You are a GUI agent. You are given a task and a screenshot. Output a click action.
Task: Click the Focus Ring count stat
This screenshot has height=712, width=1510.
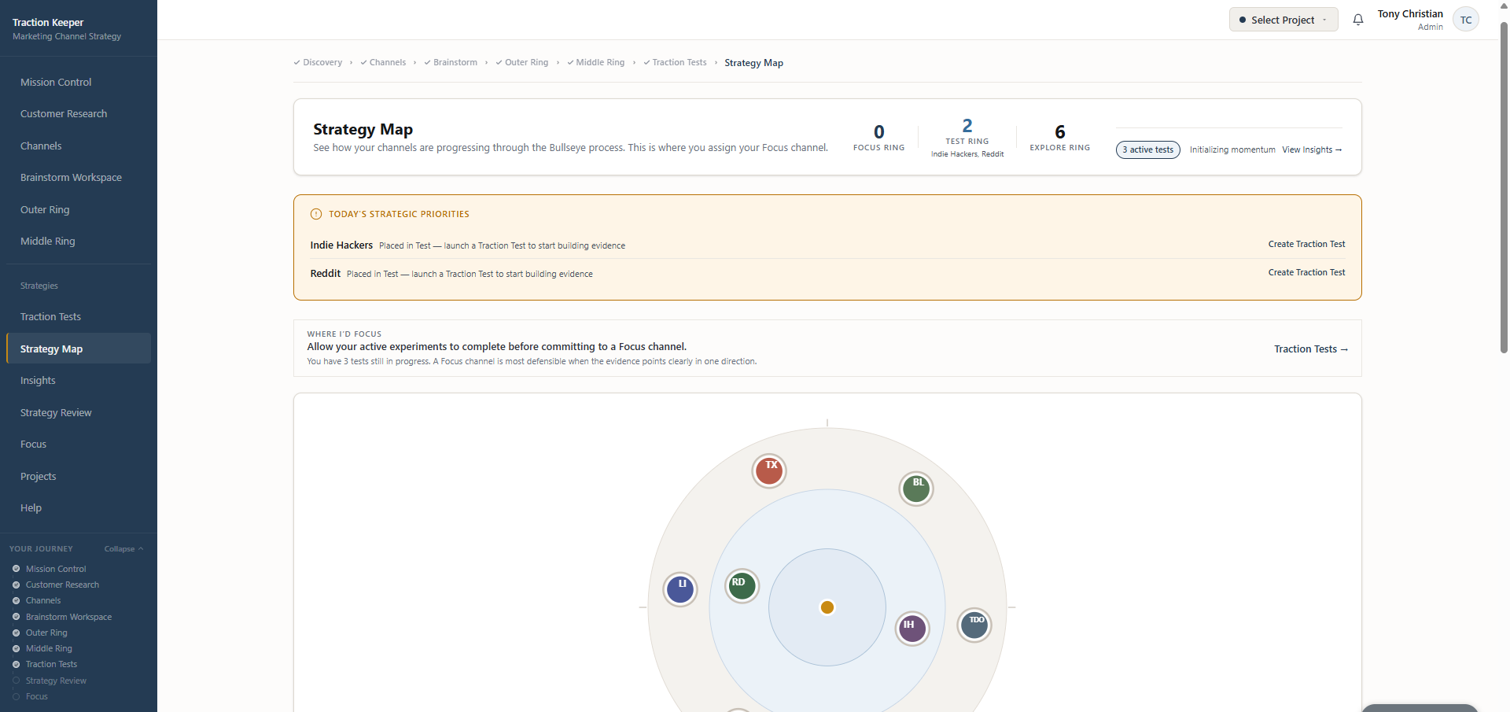878,137
